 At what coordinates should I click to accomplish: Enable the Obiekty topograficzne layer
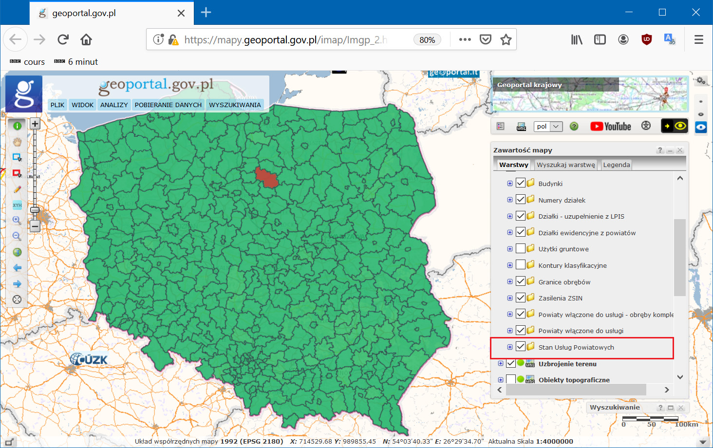511,380
